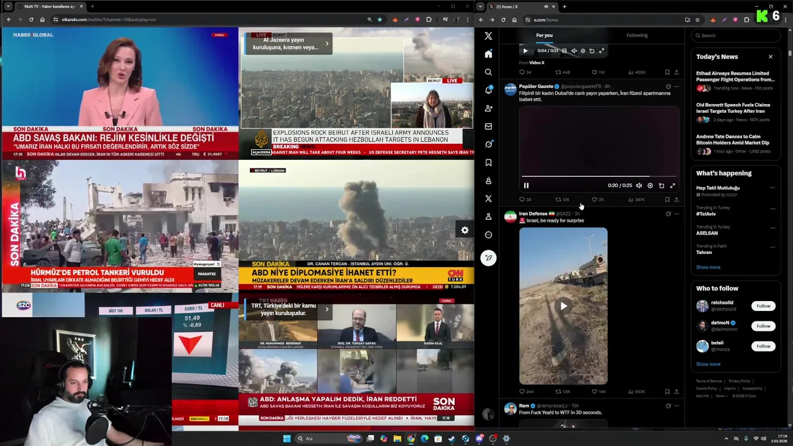793x446 pixels.
Task: Seek on Popüler Gazete video progress bar
Action: [x=598, y=177]
